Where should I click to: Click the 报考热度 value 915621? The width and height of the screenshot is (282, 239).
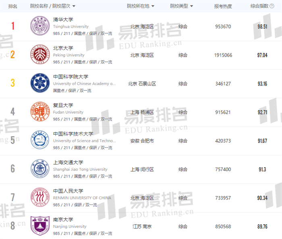pyautogui.click(x=223, y=112)
